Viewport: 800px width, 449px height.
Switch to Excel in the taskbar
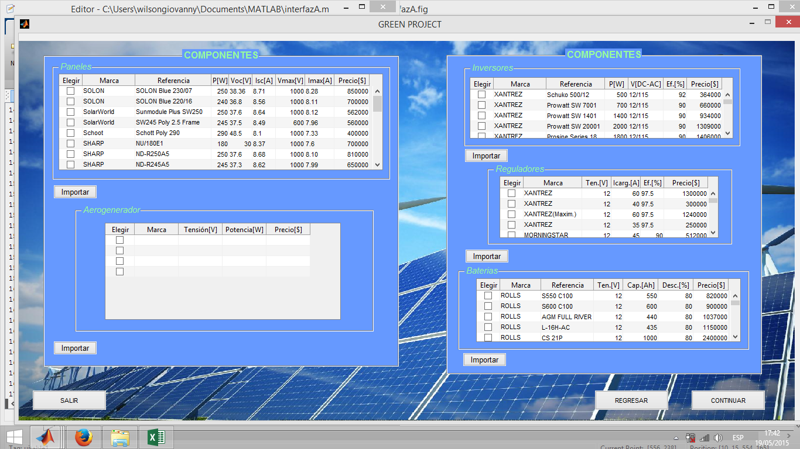pos(156,437)
